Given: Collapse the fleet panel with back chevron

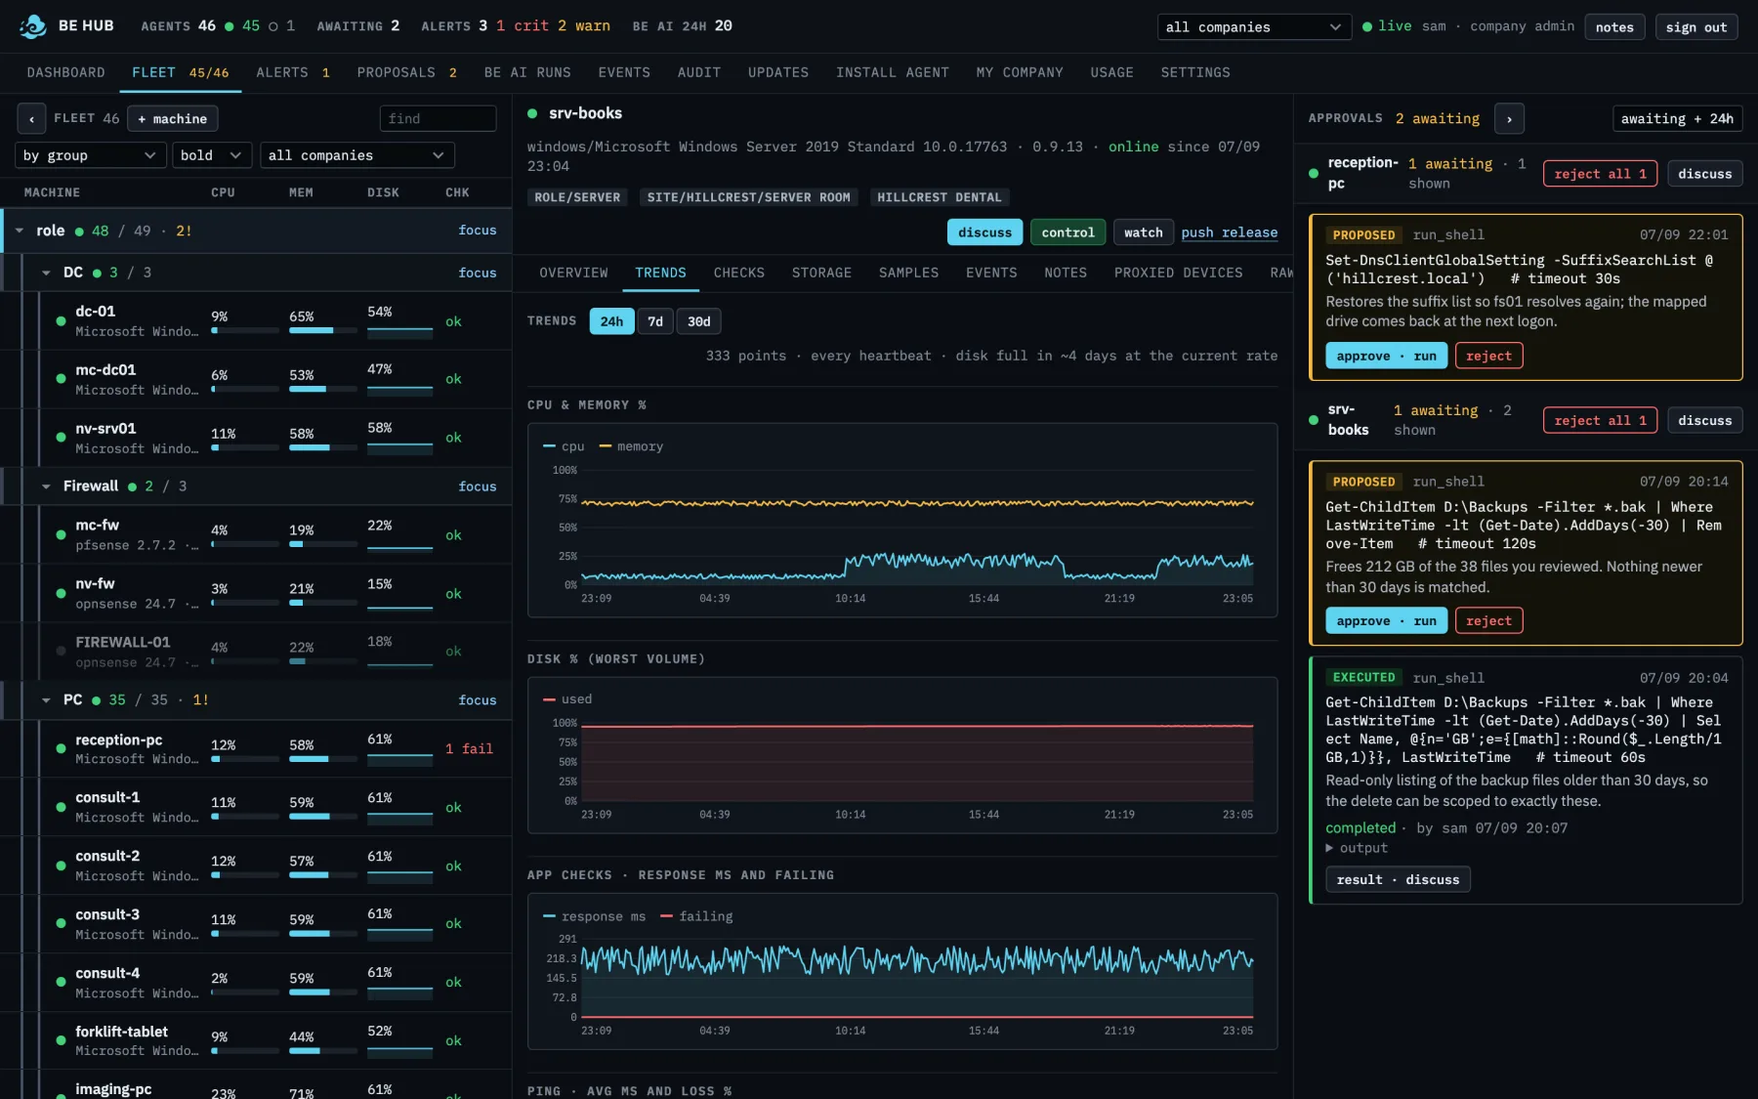Looking at the screenshot, I should point(31,119).
